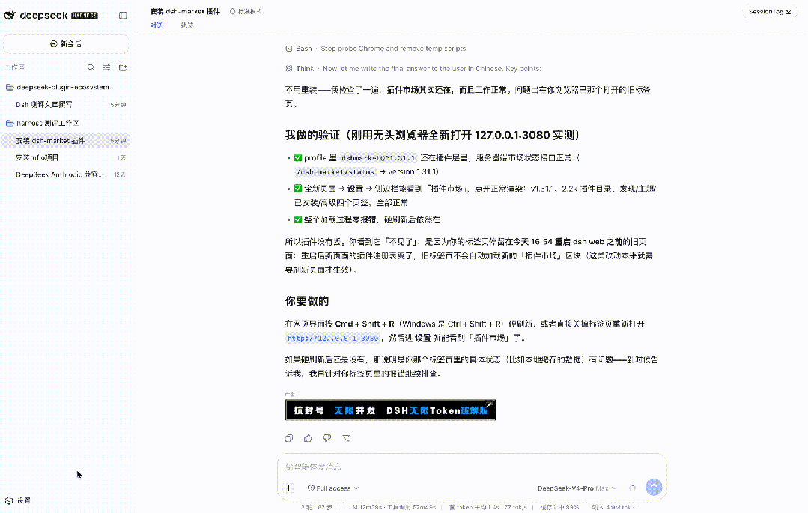Add an attachment with the plus button

[x=288, y=488]
